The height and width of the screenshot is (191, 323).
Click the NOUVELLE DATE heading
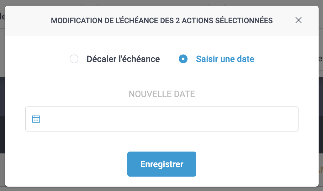161,94
